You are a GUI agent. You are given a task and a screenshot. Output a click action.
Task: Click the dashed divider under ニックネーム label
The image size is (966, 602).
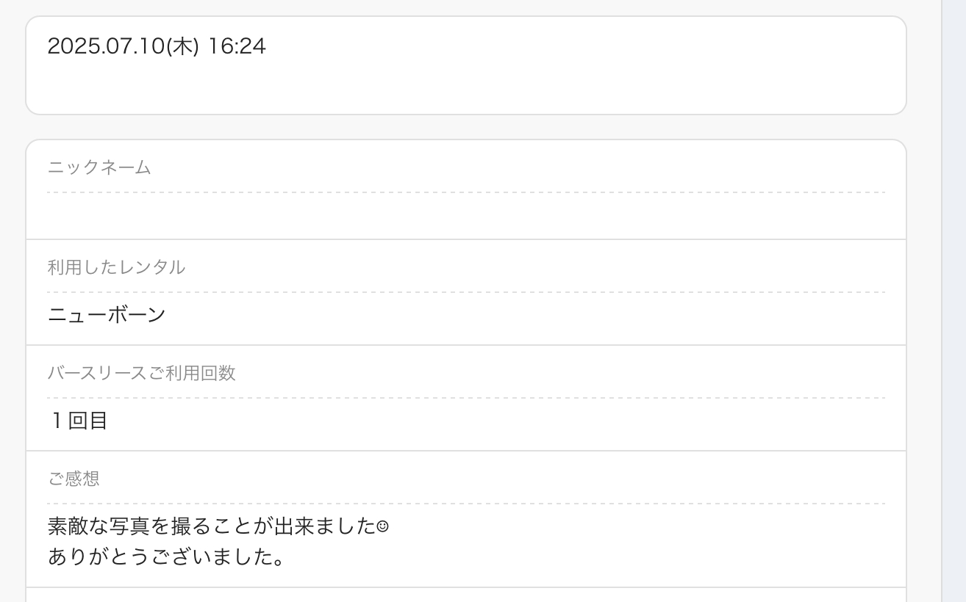[x=466, y=192]
